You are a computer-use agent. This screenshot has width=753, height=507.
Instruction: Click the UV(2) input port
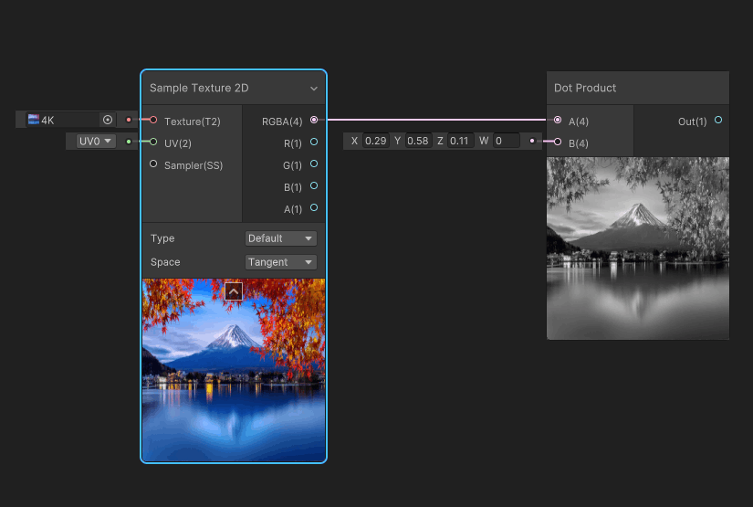coord(153,142)
